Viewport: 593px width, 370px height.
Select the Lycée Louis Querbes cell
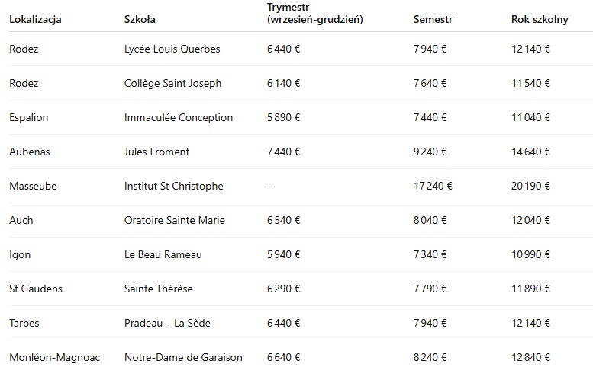click(x=172, y=49)
